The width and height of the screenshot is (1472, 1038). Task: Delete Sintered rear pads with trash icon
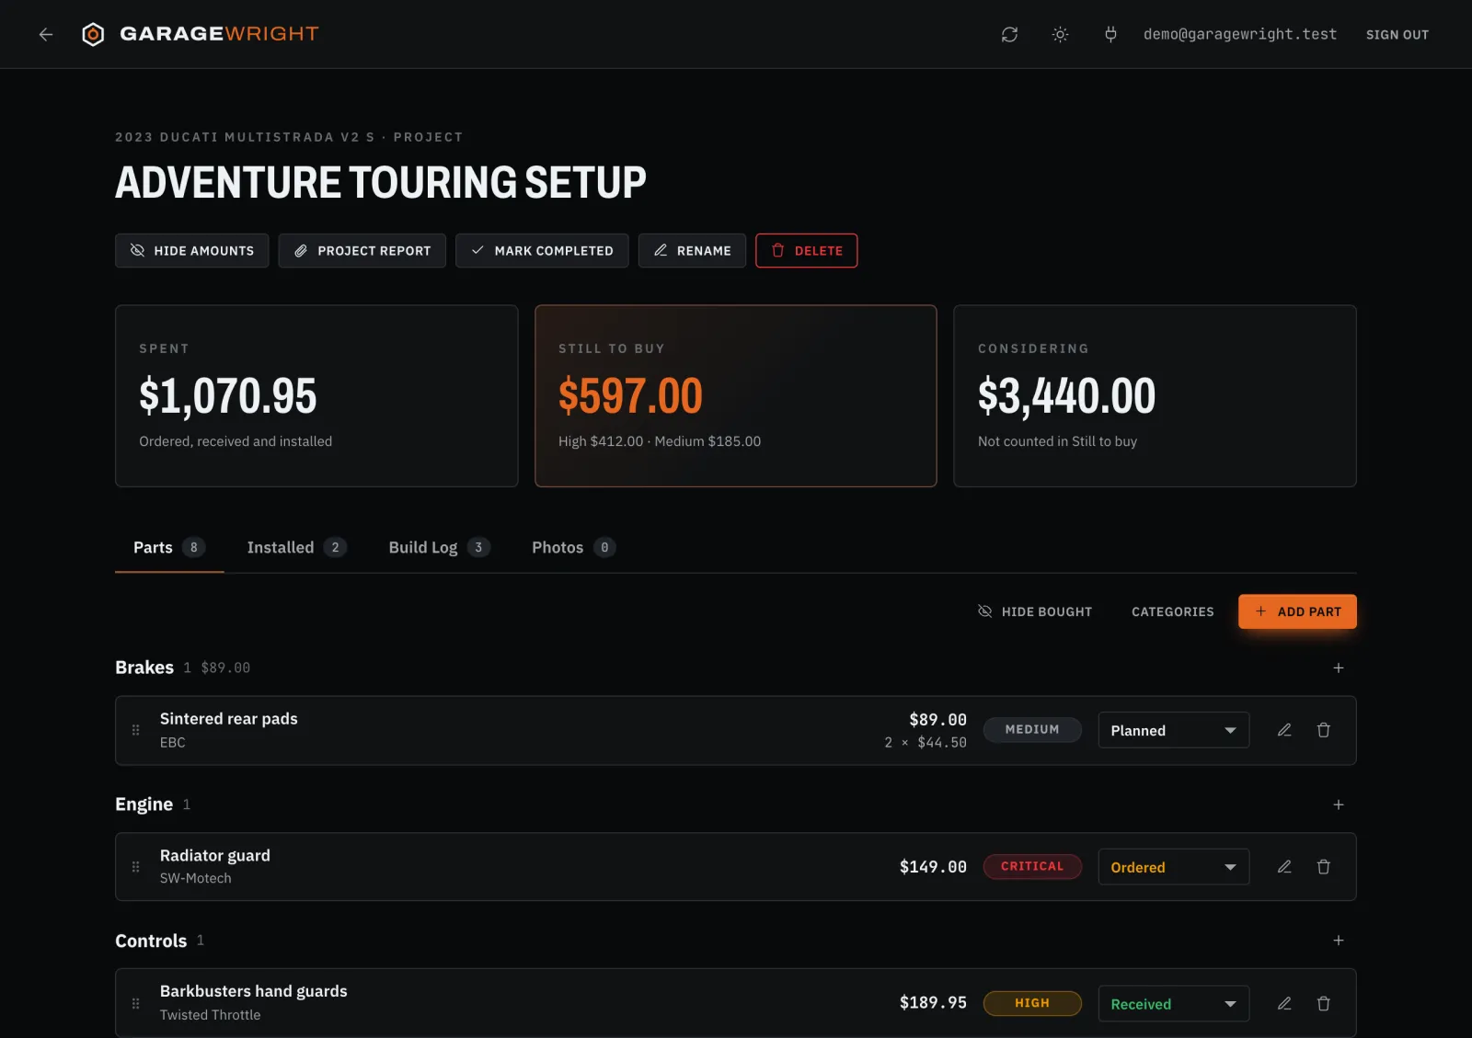(1323, 730)
